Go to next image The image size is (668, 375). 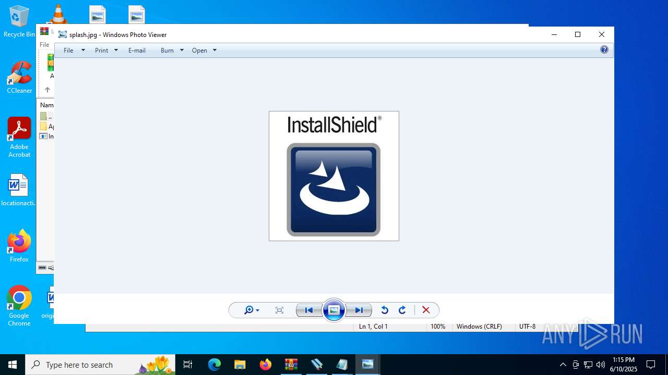pyautogui.click(x=359, y=310)
